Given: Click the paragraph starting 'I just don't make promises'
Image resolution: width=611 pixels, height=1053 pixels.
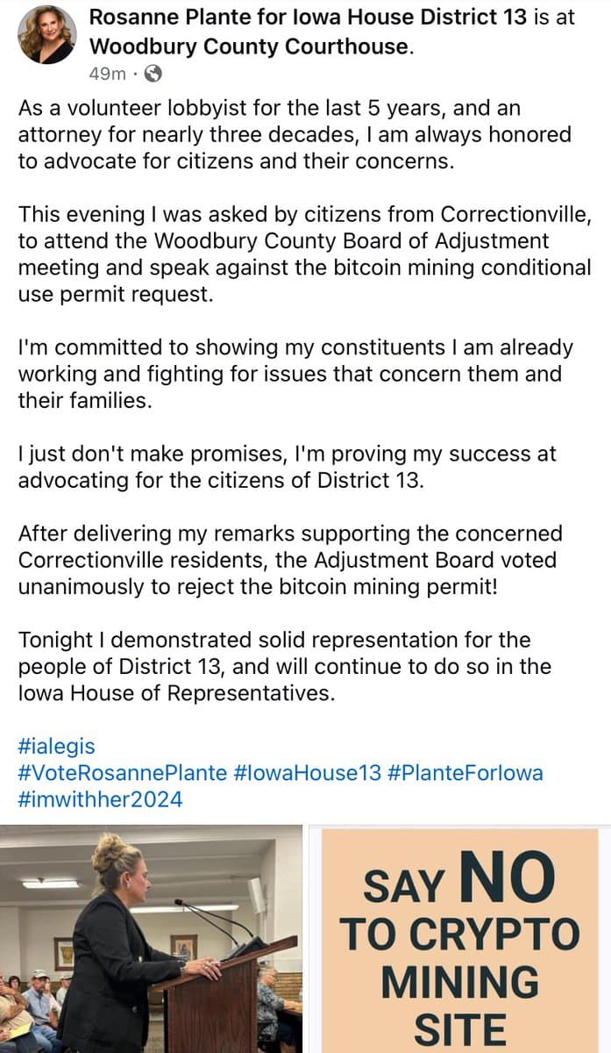Looking at the screenshot, I should click(287, 468).
